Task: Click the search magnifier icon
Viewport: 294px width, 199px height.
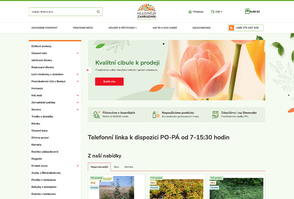Action: [x=98, y=12]
